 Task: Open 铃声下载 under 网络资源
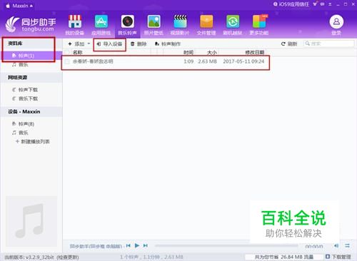25,90
